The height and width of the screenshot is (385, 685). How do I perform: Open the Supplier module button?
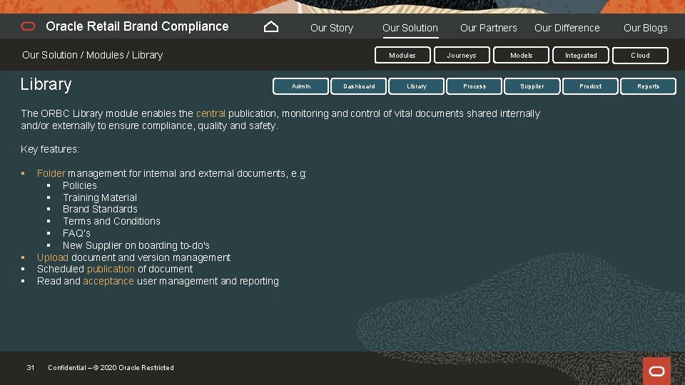[532, 86]
